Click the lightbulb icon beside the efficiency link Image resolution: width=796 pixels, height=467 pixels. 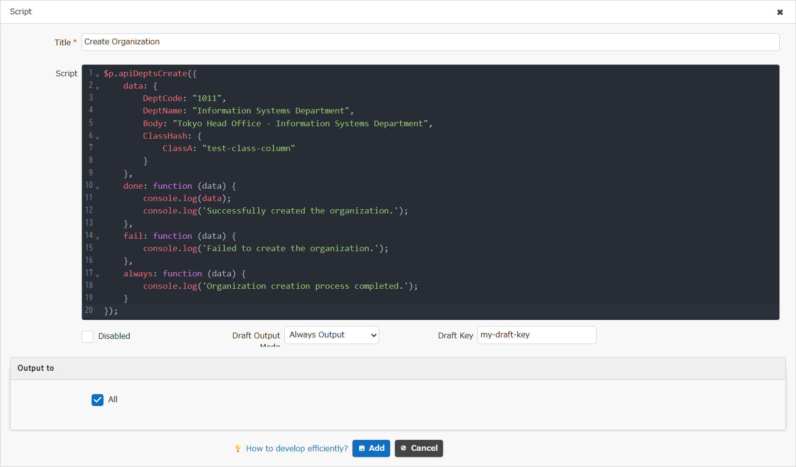238,448
